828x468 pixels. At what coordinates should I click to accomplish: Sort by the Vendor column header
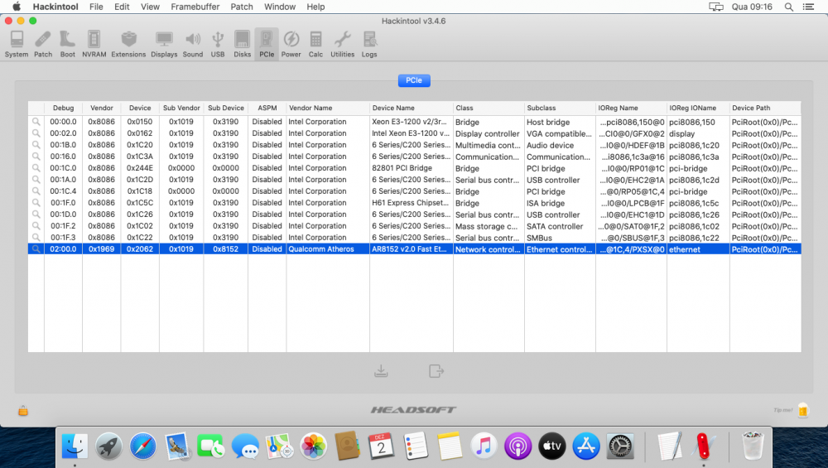point(101,108)
